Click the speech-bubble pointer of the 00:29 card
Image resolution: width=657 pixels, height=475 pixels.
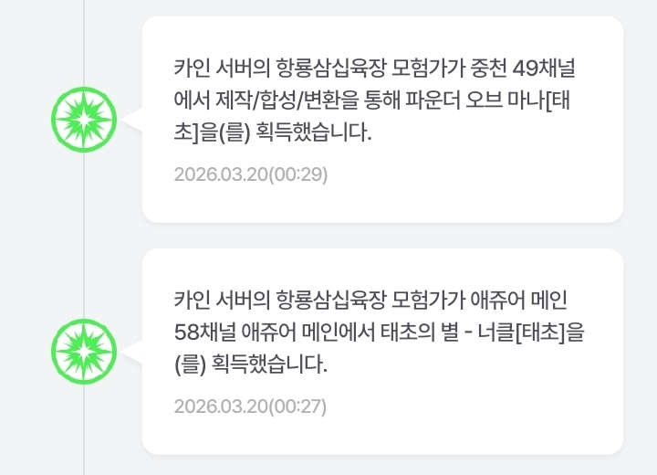click(133, 121)
